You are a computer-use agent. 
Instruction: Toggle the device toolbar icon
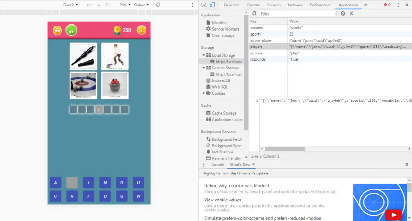click(x=212, y=5)
